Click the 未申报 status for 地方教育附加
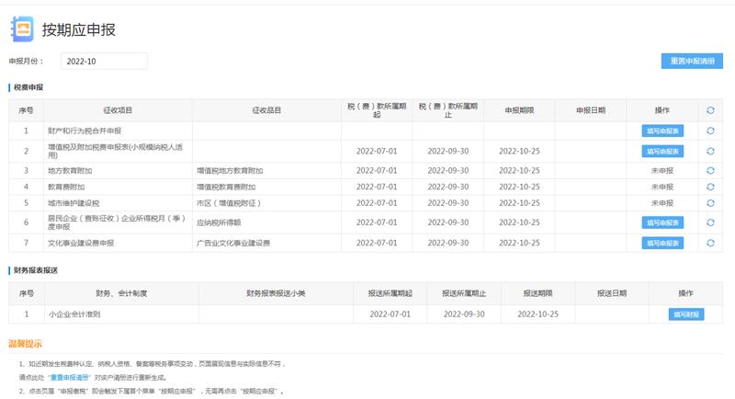The image size is (735, 399). click(x=662, y=171)
